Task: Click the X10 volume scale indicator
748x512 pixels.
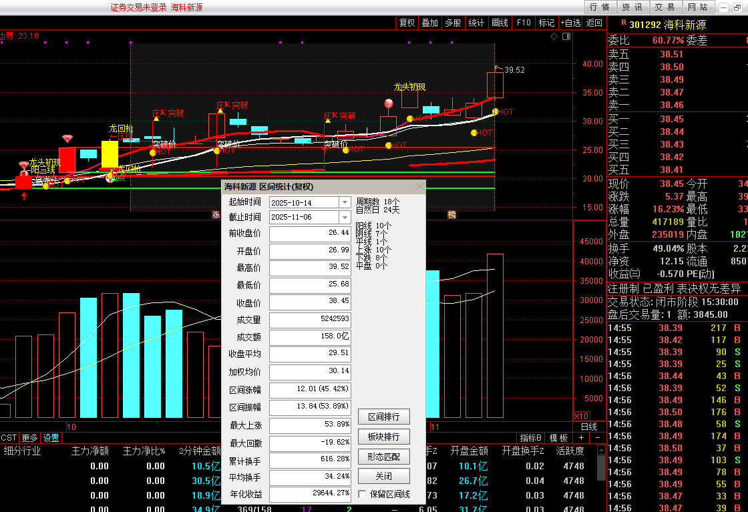Action: [582, 417]
